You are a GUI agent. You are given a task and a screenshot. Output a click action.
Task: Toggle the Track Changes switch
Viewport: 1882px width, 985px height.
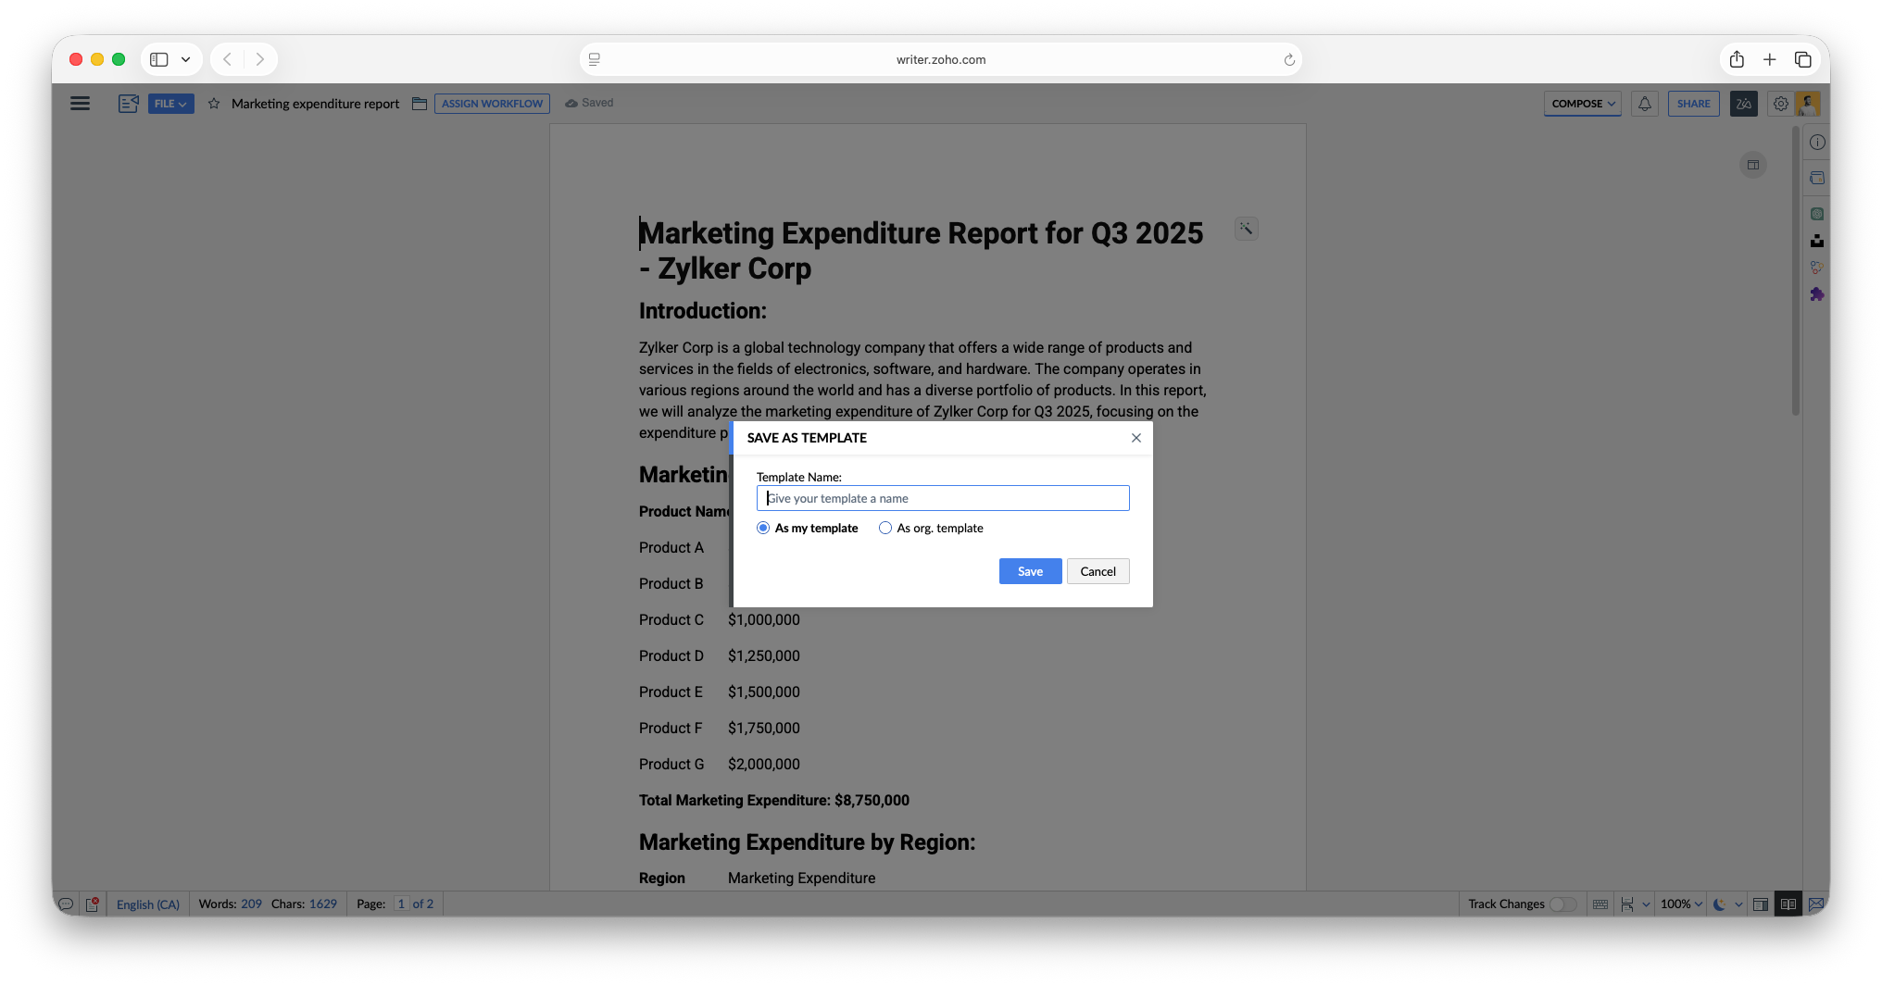coord(1563,904)
